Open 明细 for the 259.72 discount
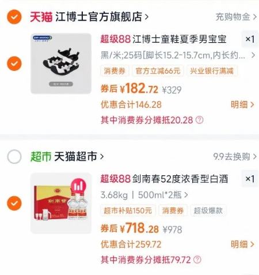 click(x=242, y=244)
